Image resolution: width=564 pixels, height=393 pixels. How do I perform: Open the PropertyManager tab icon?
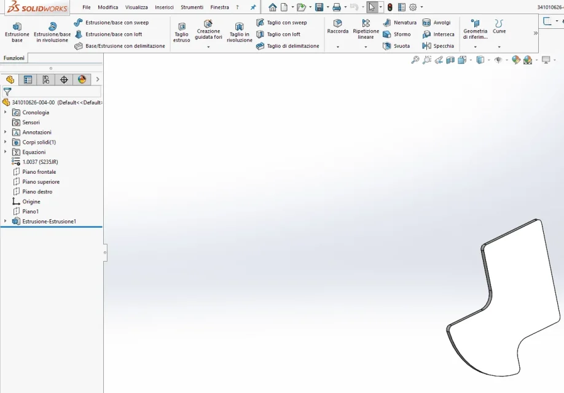tap(28, 79)
